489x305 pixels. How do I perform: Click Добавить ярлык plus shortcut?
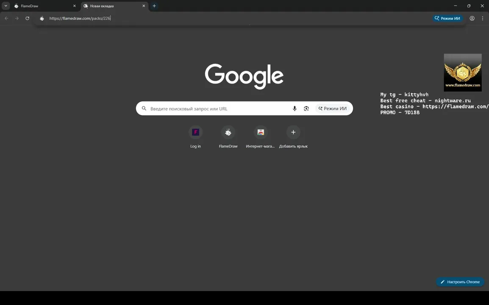293,137
